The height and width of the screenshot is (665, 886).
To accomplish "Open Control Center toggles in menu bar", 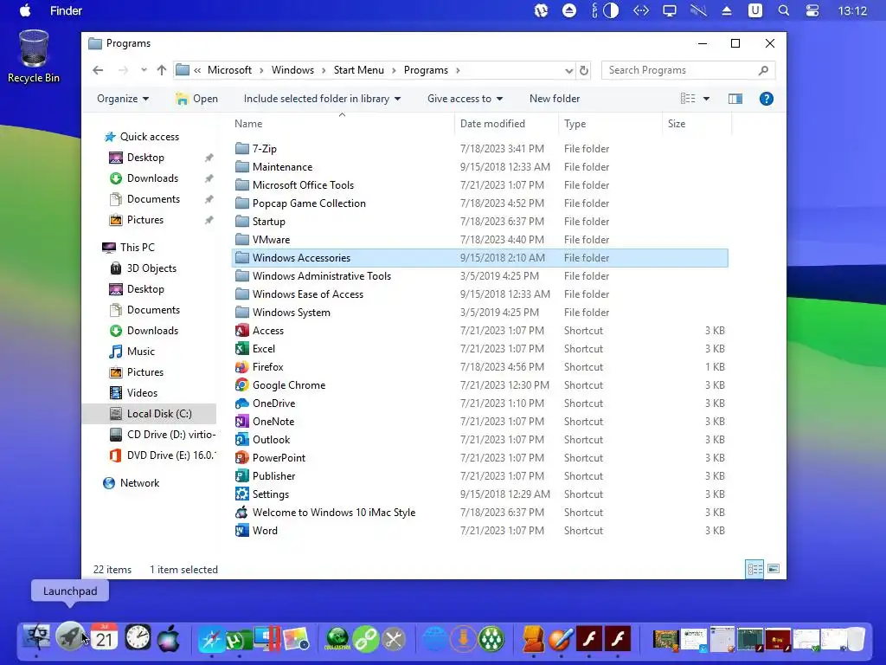I will click(x=812, y=10).
